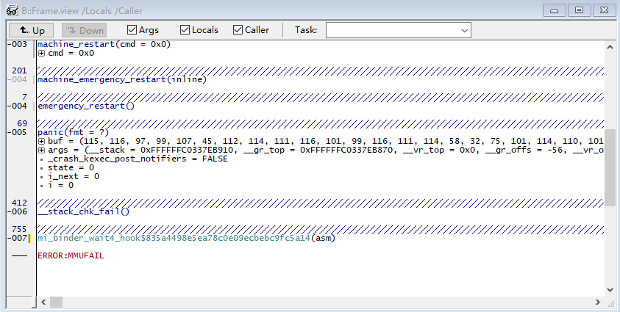Click the Frame.view window title icon
This screenshot has width=620, height=312.
[13, 10]
